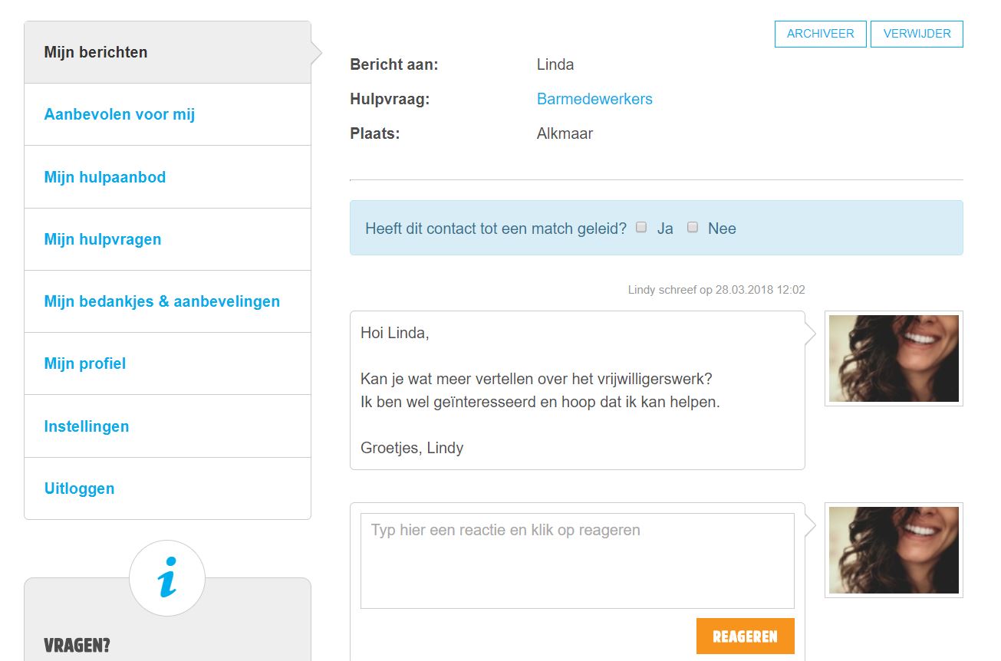Open Instellingen from sidebar

click(87, 426)
